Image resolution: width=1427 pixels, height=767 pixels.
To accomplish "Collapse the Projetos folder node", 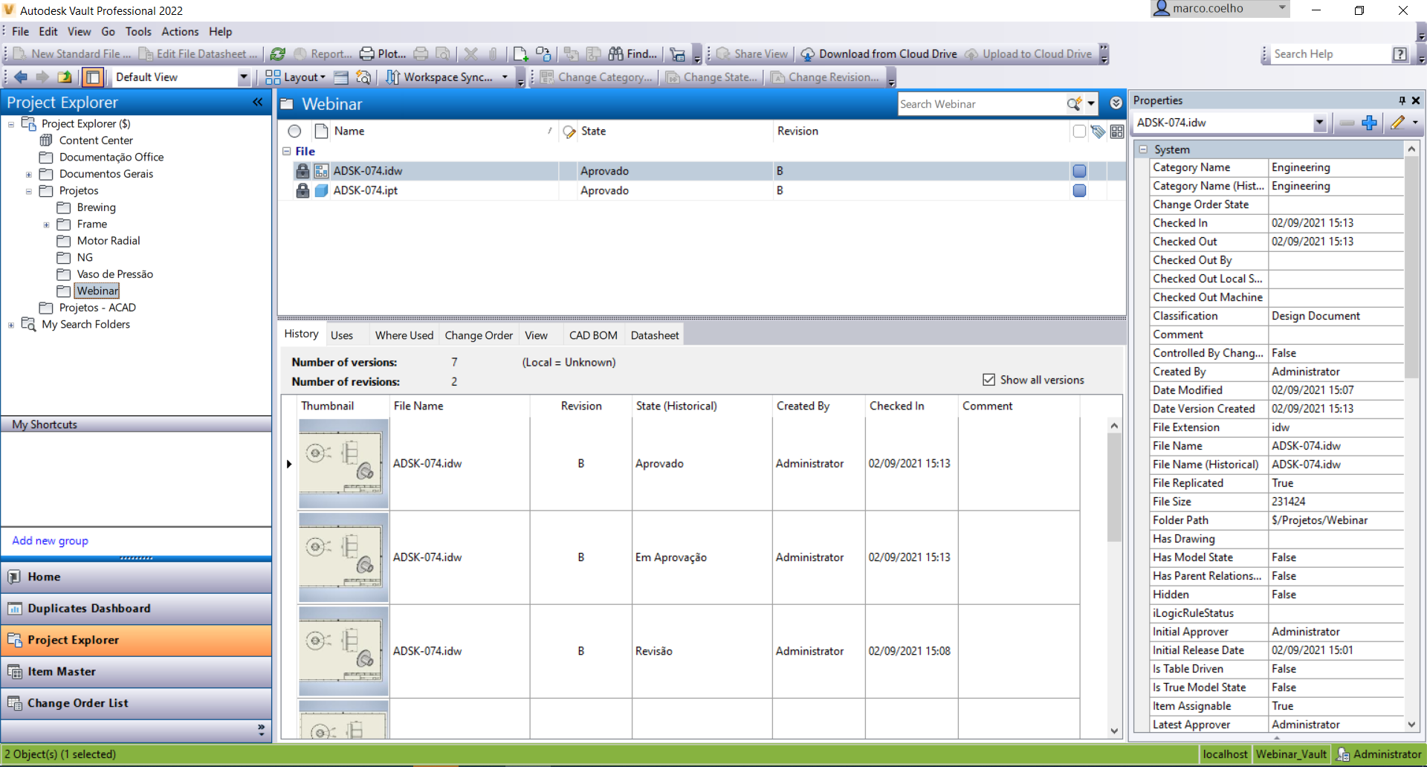I will [29, 191].
